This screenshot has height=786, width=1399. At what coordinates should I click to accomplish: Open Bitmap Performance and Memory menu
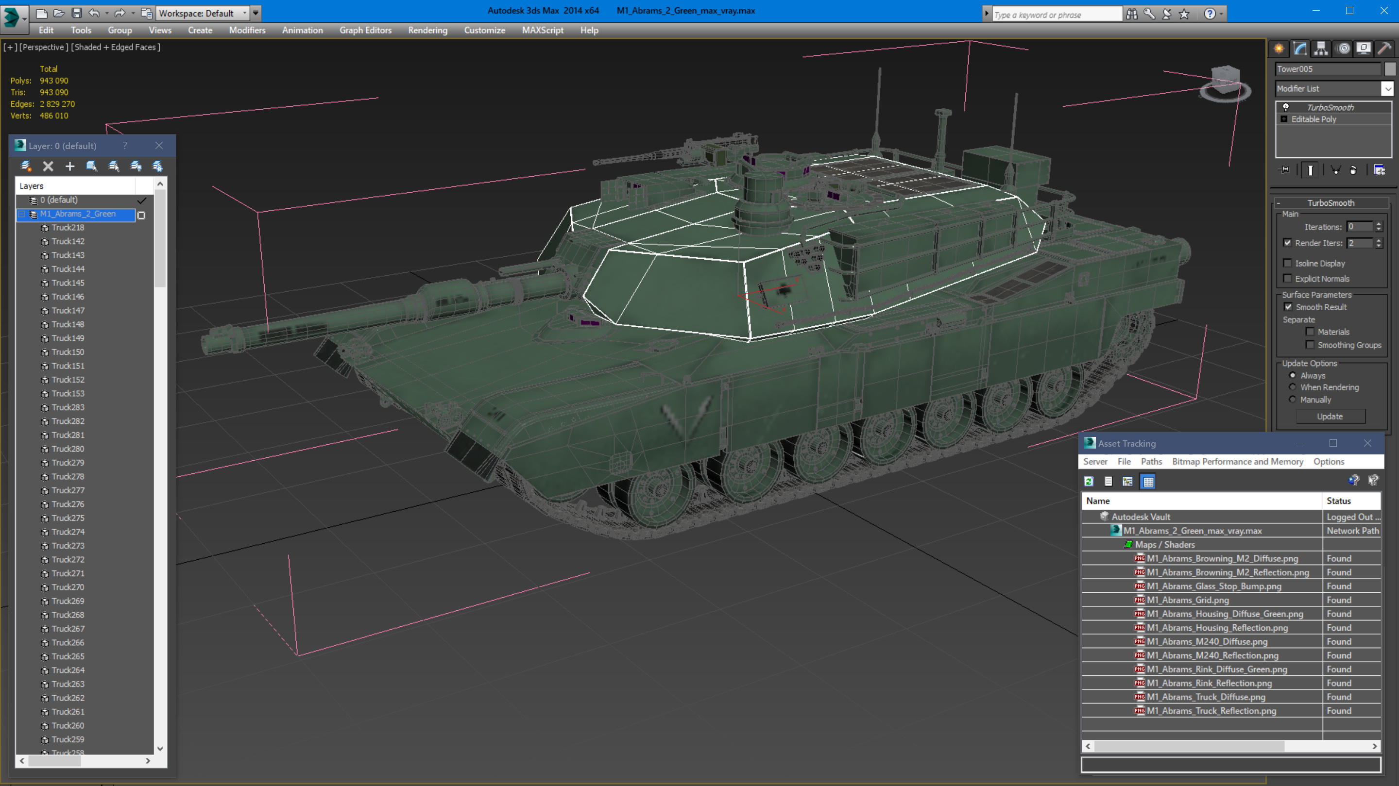pos(1237,461)
